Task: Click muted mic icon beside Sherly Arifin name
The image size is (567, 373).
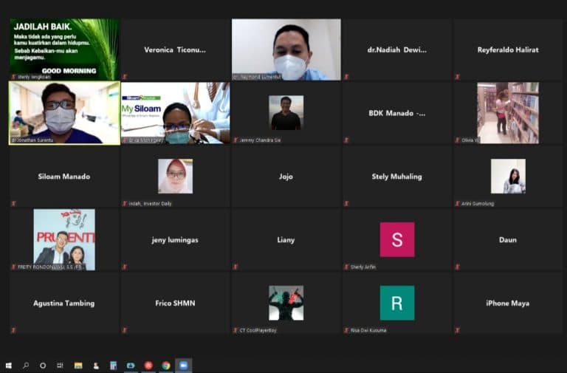Action: (346, 267)
